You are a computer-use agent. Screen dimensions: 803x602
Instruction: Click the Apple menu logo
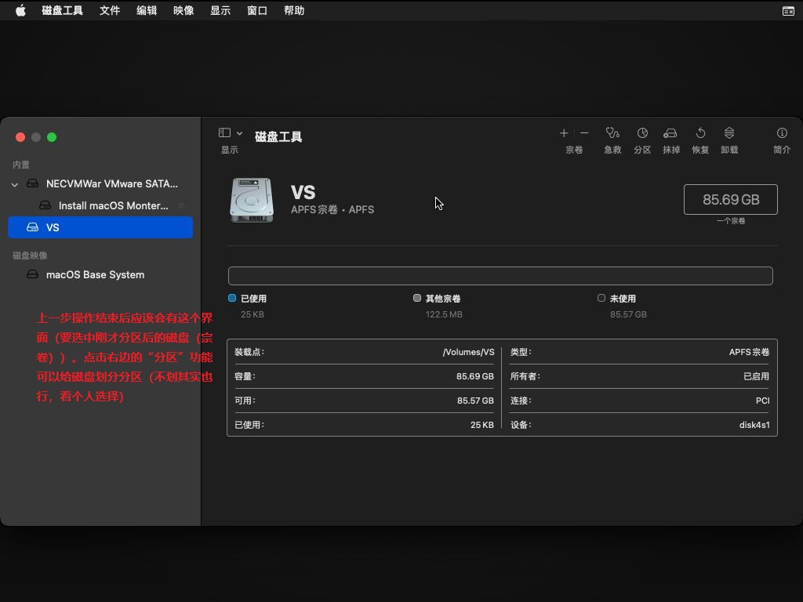tap(20, 10)
